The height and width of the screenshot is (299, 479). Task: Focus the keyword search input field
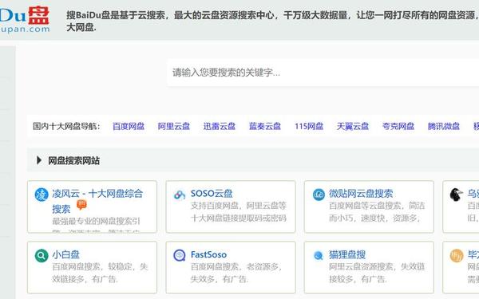[323, 73]
